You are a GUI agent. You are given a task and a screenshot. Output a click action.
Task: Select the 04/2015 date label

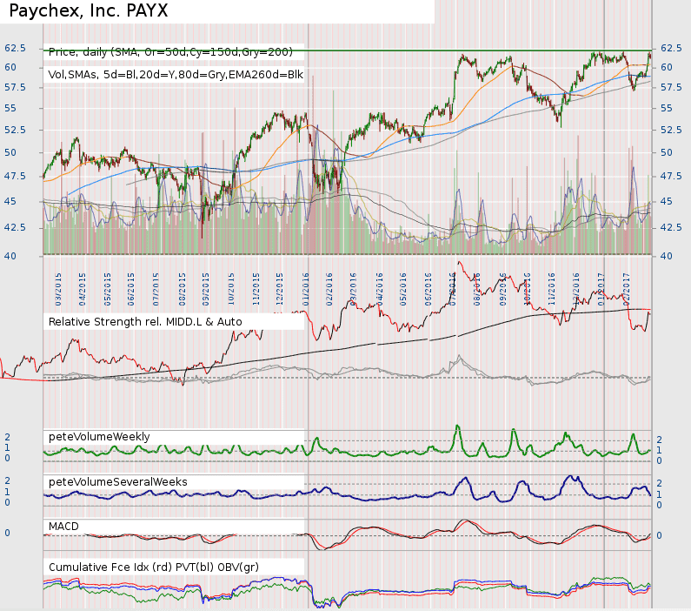coord(82,289)
